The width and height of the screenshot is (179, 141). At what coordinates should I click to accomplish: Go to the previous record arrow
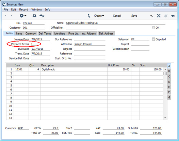[x=5, y=15]
